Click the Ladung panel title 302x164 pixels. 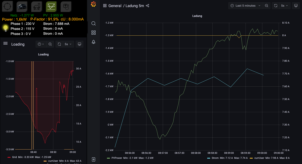197,16
